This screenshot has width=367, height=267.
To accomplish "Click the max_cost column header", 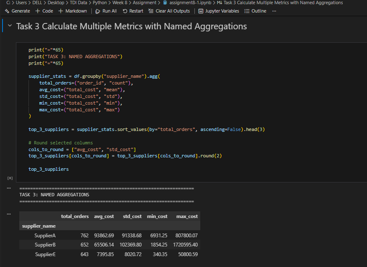I will click(x=187, y=216).
